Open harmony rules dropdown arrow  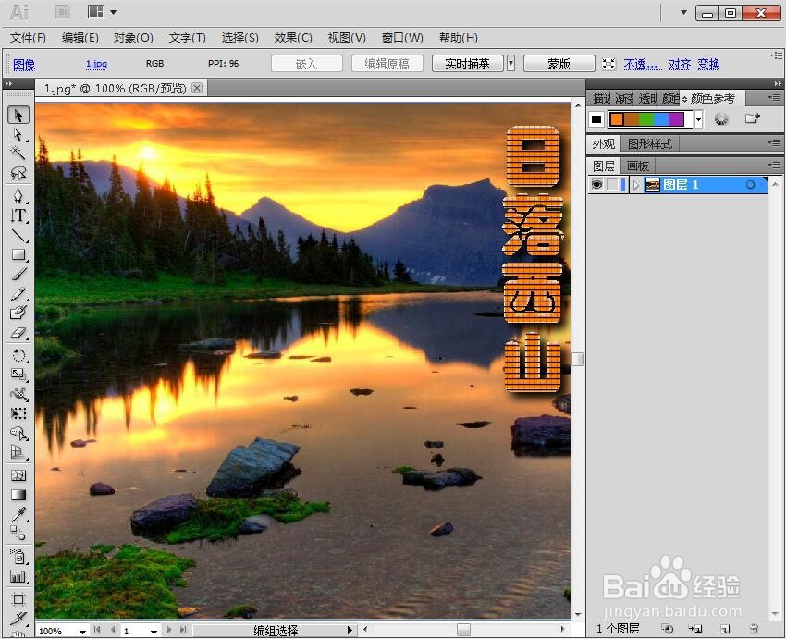click(698, 119)
